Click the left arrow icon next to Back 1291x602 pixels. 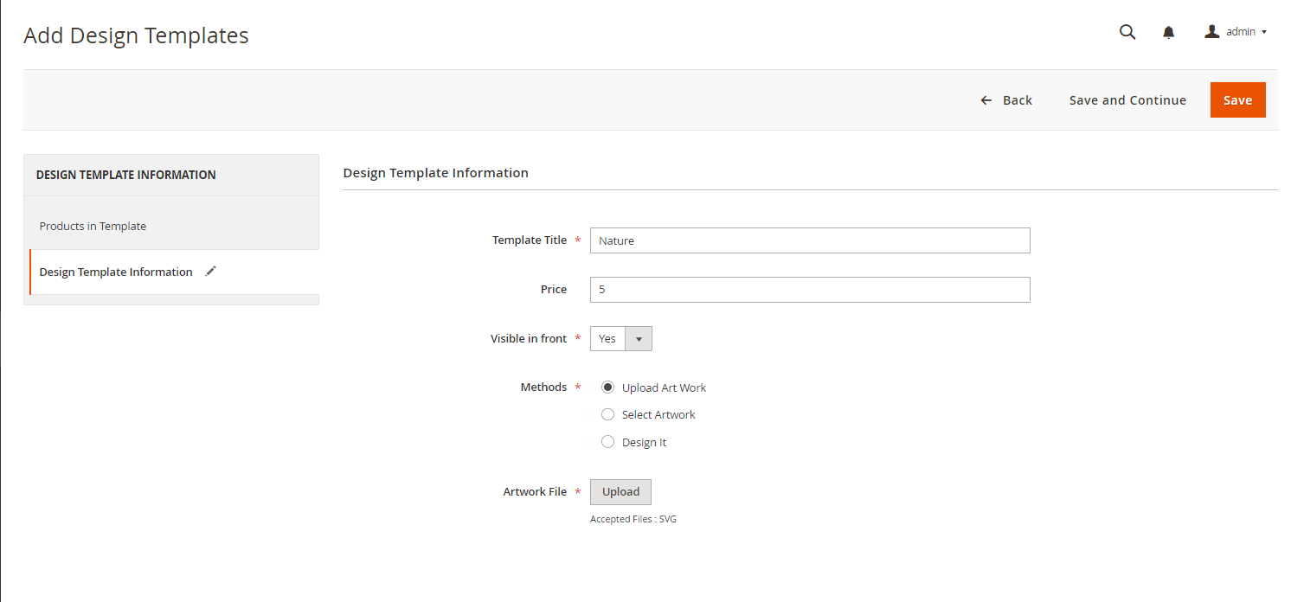tap(986, 100)
